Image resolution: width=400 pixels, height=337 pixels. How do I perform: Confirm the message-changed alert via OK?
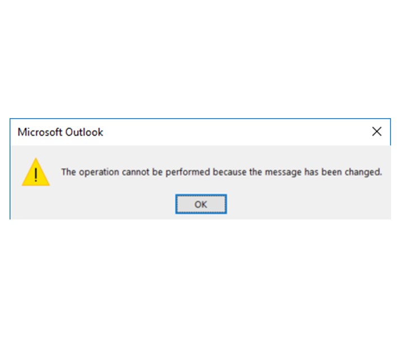201,204
